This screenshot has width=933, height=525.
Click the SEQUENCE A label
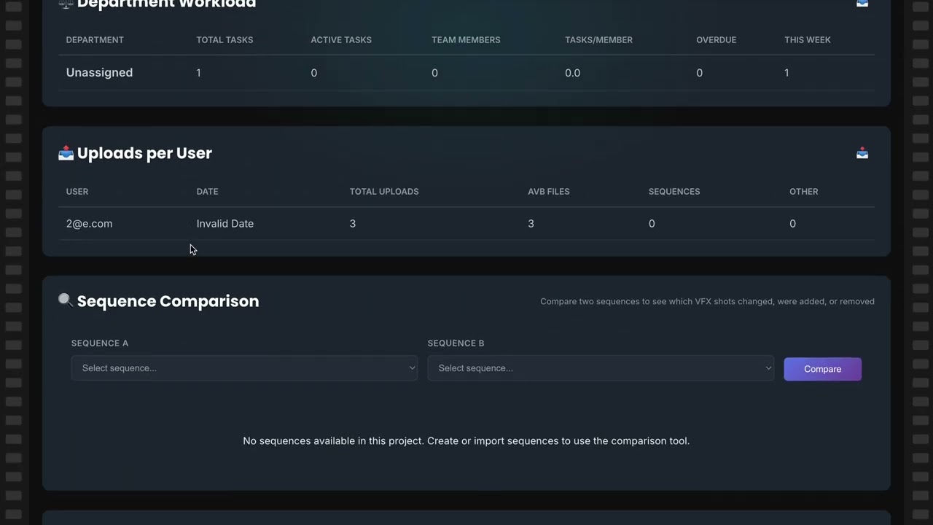click(x=100, y=343)
